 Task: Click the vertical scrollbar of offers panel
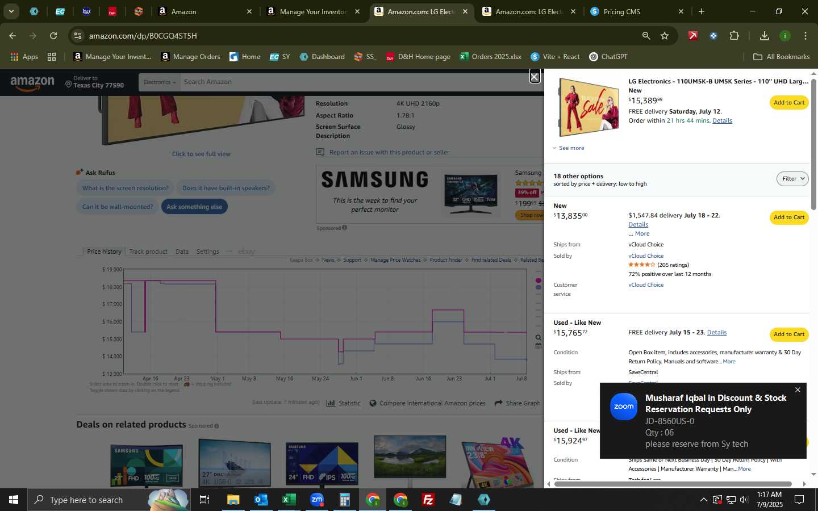(813, 145)
